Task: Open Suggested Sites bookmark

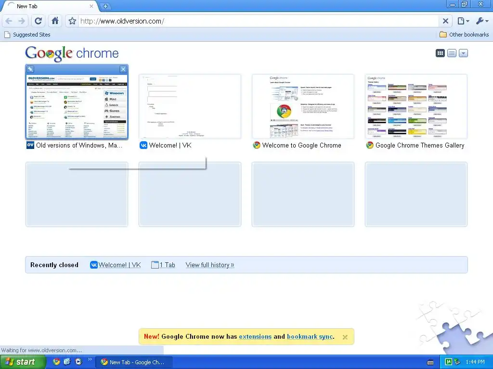Action: (x=27, y=35)
